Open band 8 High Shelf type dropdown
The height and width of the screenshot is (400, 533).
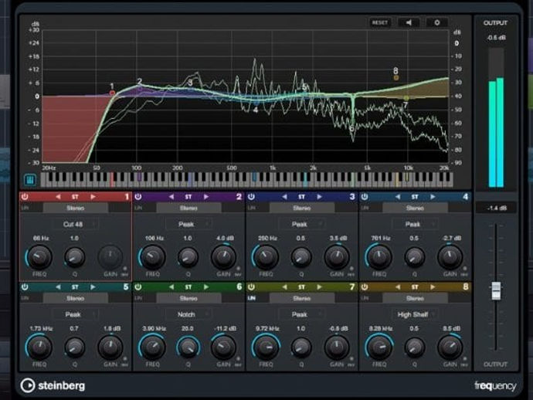tap(415, 314)
